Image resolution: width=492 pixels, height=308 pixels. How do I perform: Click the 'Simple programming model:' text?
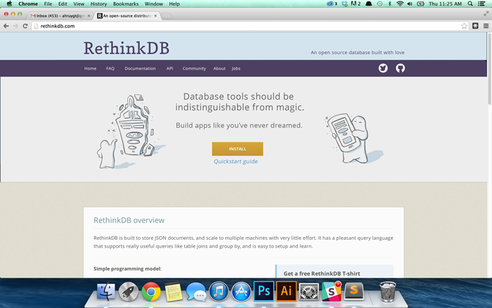point(127,269)
